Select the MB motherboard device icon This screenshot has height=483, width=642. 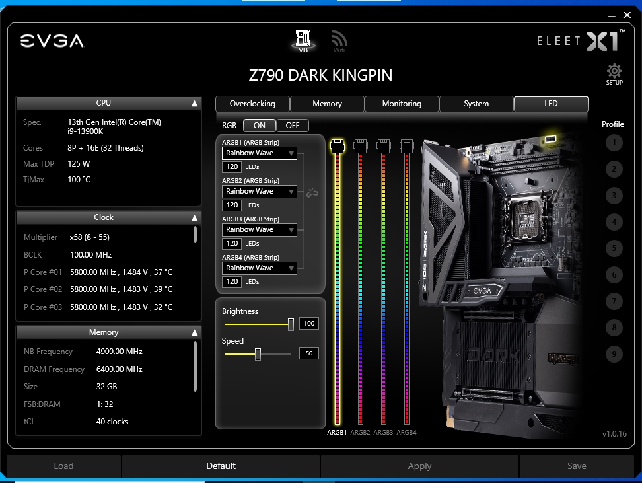pos(303,41)
